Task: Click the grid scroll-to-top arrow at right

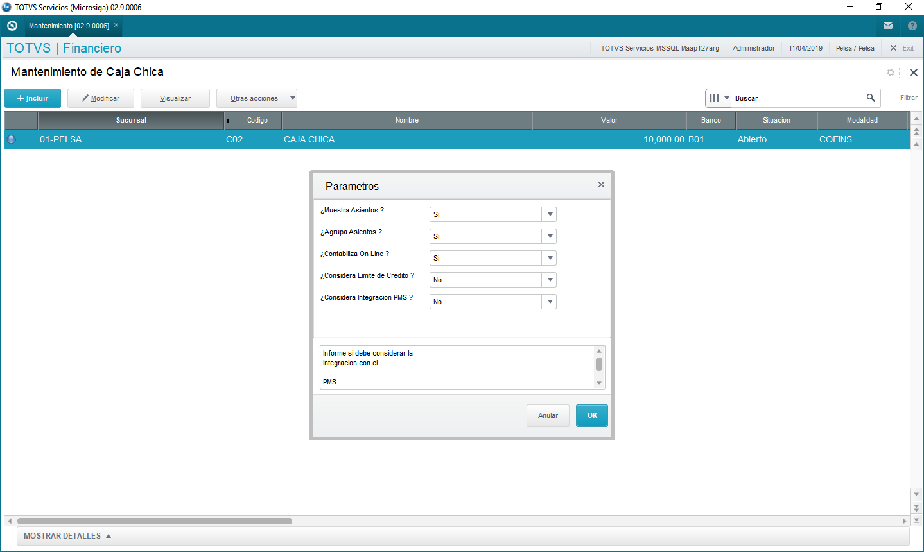Action: pyautogui.click(x=916, y=118)
